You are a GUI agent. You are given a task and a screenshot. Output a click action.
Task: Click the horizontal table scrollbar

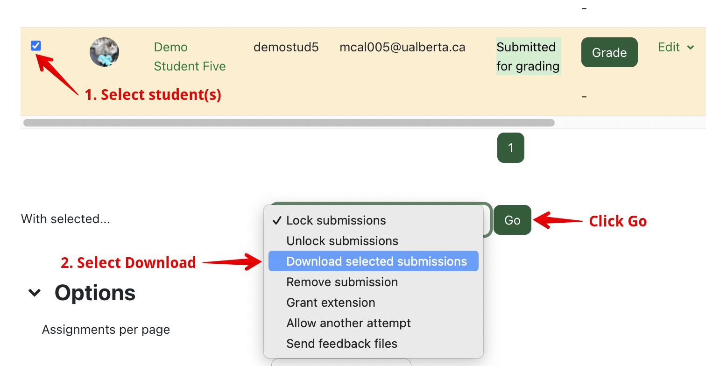coord(289,123)
